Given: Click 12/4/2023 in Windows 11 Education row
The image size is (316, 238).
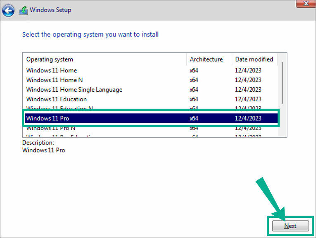Looking at the screenshot, I should [248, 99].
